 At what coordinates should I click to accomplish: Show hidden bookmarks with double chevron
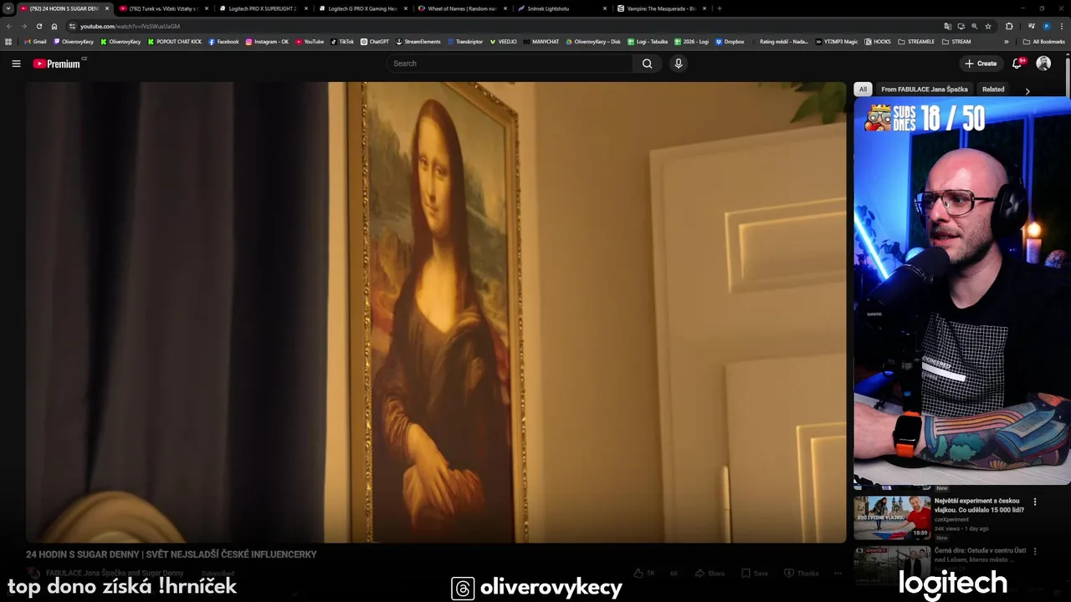point(1007,42)
